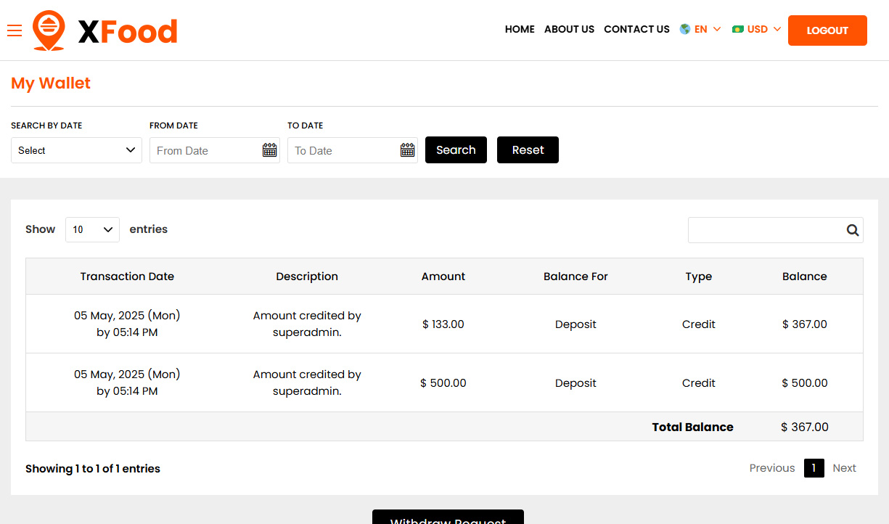Go to the HOME page
889x524 pixels.
[520, 30]
